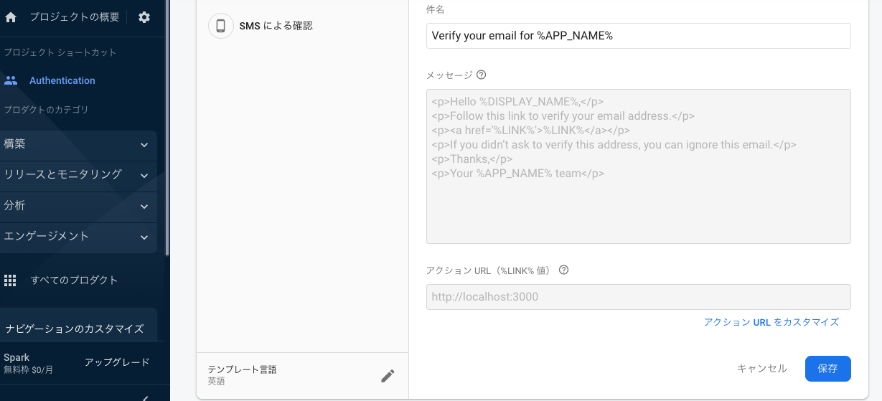Click the プロダクトのカテゴリ heading
Screen dimensions: 882x401
[47, 110]
